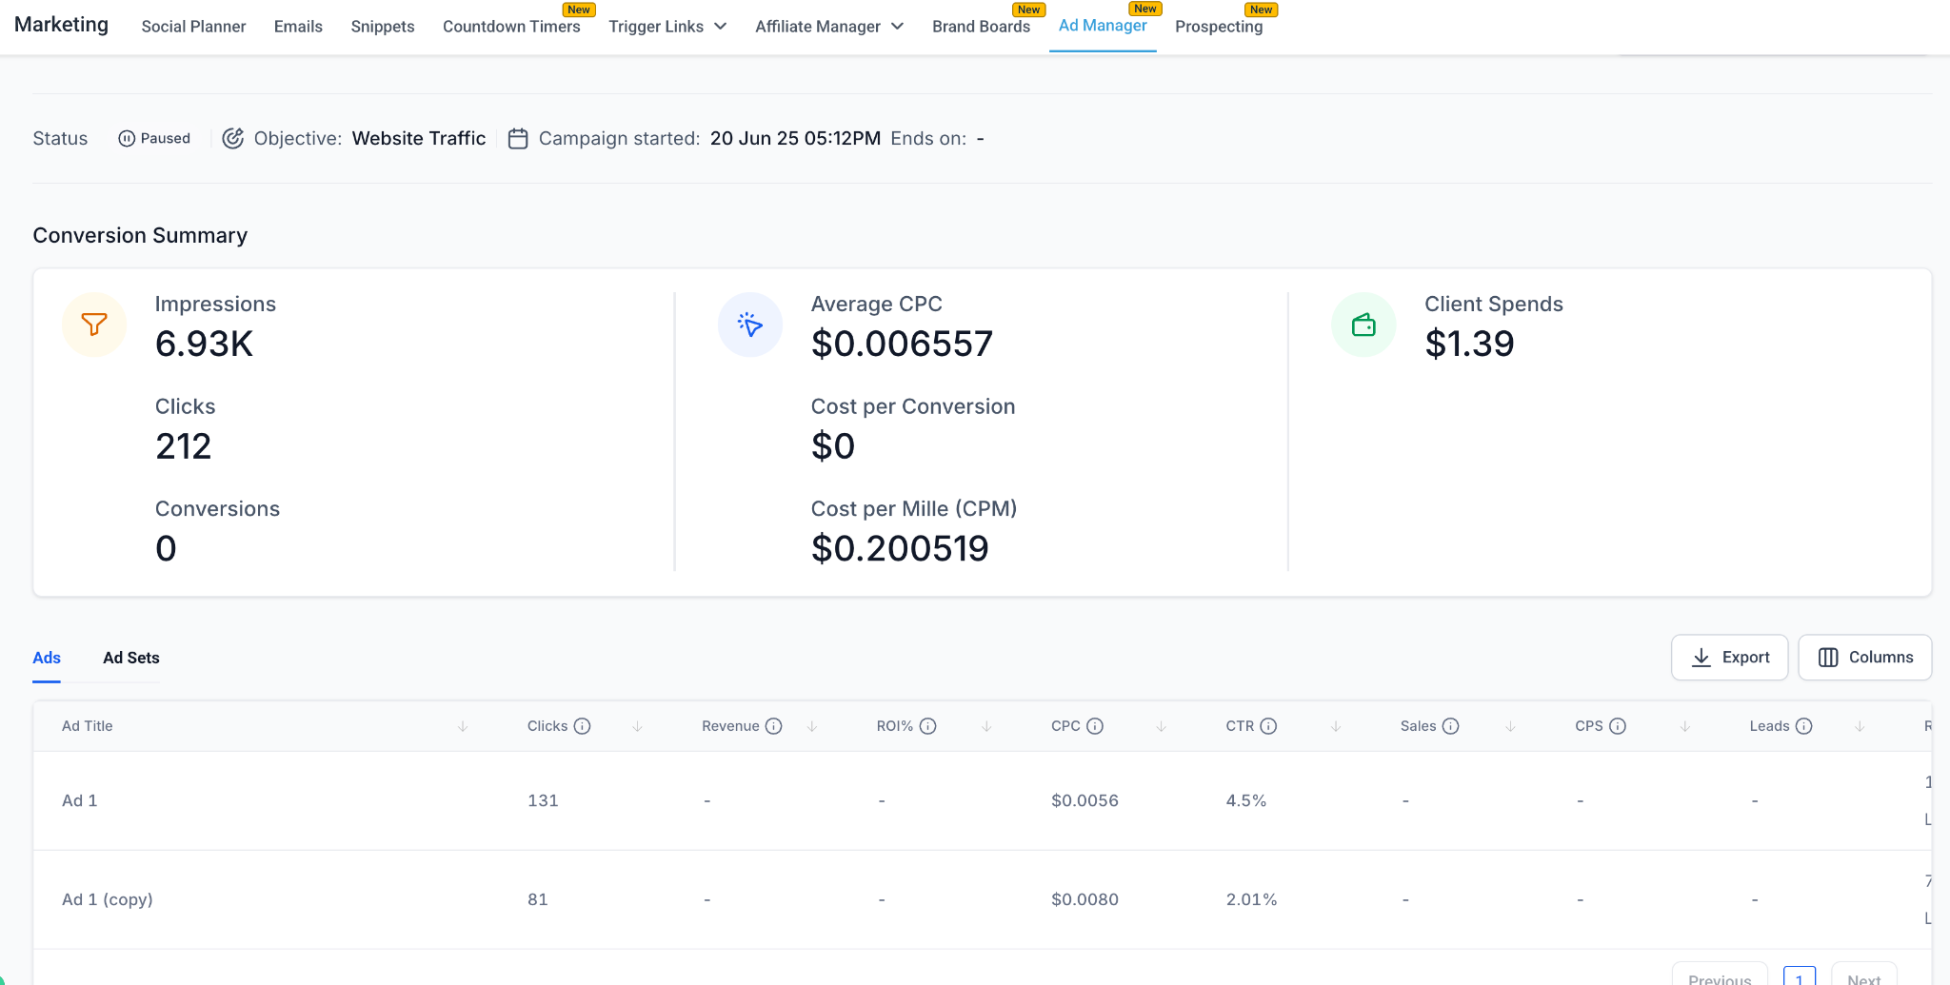Click the info icon next to Leads column
This screenshot has width=1950, height=985.
(x=1804, y=726)
